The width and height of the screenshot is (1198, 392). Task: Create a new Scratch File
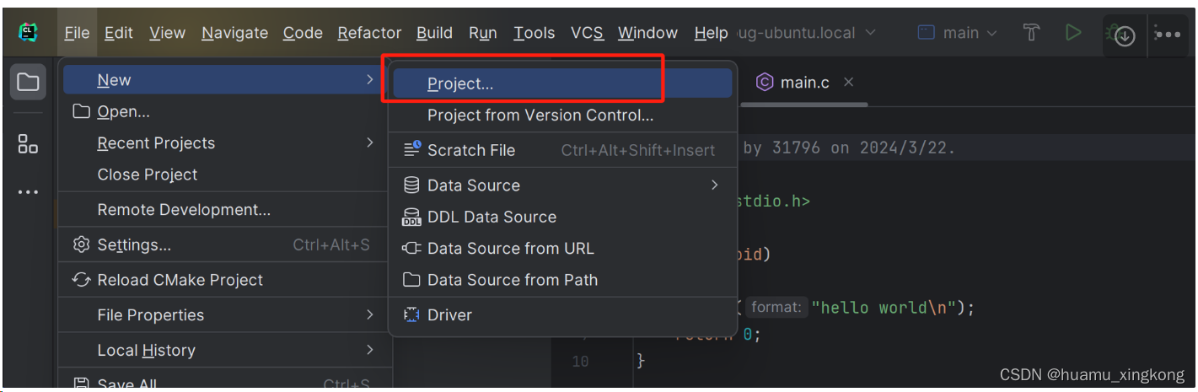470,150
